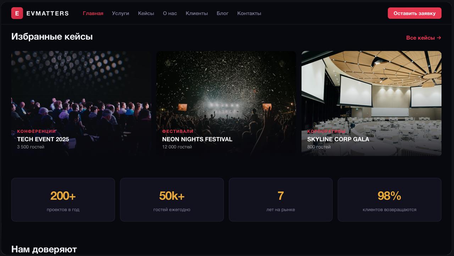This screenshot has width=454, height=256.
Task: Follow the Все кейсы arrow link
Action: [x=423, y=38]
